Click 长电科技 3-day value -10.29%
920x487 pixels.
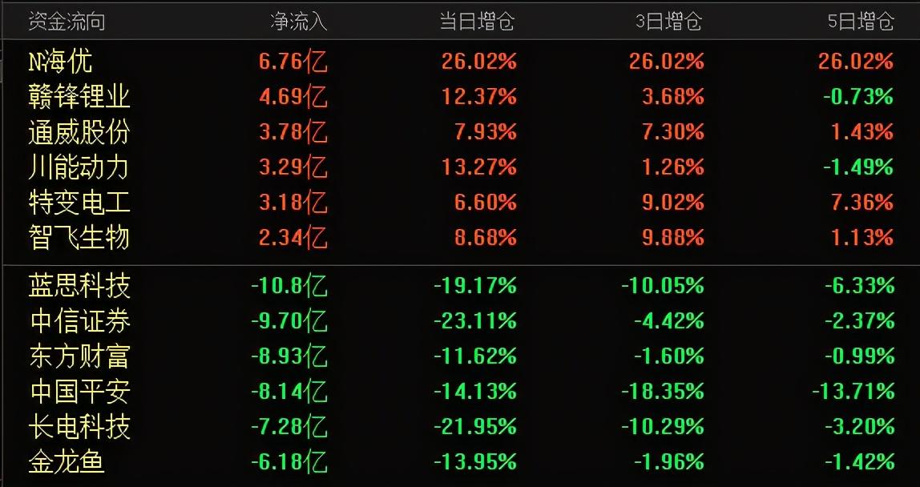(663, 427)
